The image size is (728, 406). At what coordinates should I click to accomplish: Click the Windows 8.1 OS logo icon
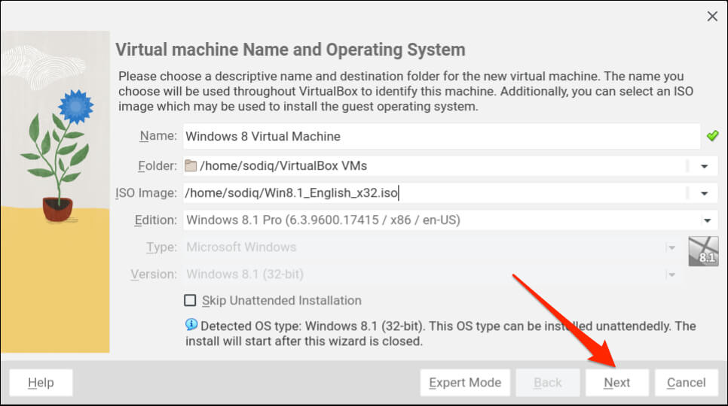click(702, 252)
